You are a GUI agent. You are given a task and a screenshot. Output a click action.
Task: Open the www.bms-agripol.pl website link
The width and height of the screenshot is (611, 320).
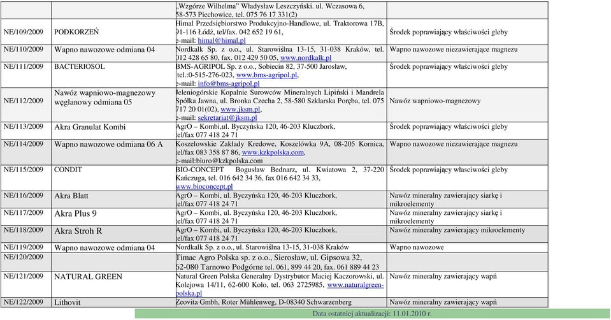tap(266, 75)
